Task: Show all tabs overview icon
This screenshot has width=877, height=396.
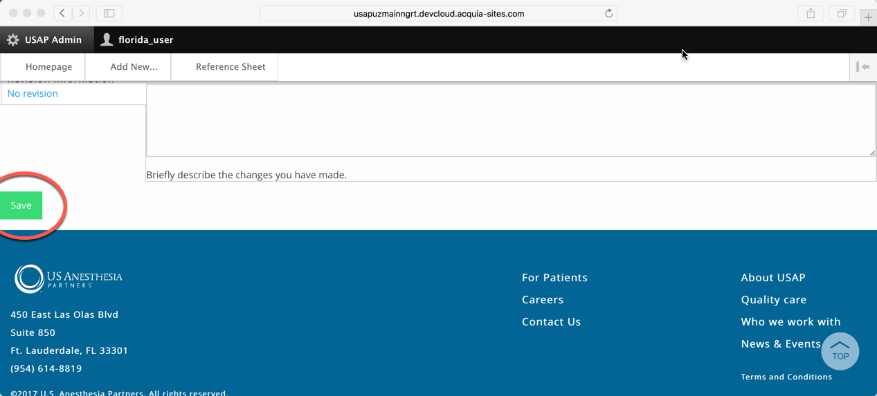Action: point(842,13)
